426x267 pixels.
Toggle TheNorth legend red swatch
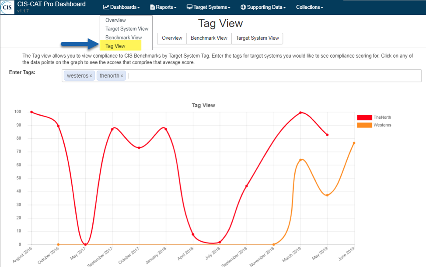364,117
